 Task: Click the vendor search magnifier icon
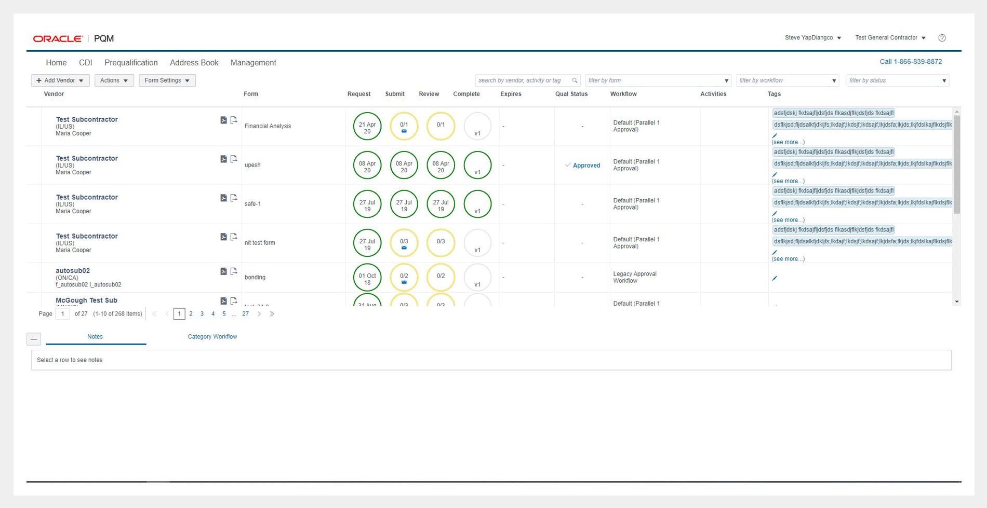(575, 80)
